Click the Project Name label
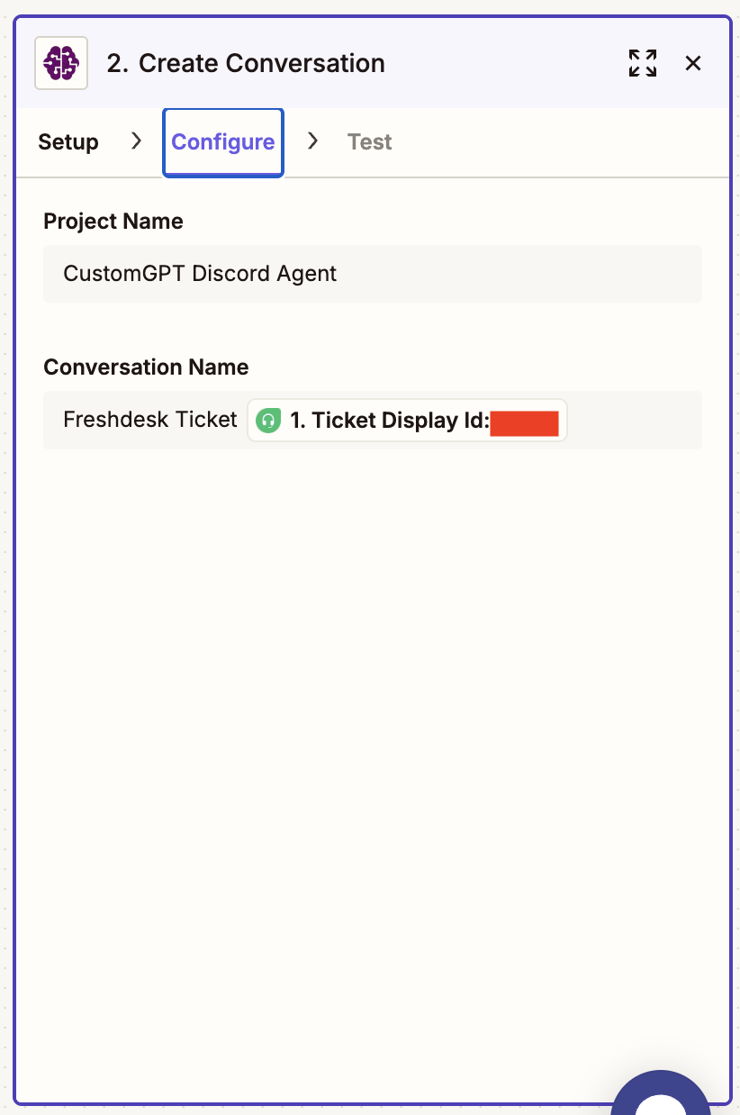 tap(113, 222)
